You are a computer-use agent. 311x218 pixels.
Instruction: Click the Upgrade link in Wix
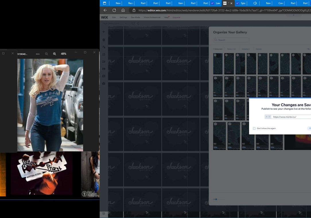click(x=176, y=17)
